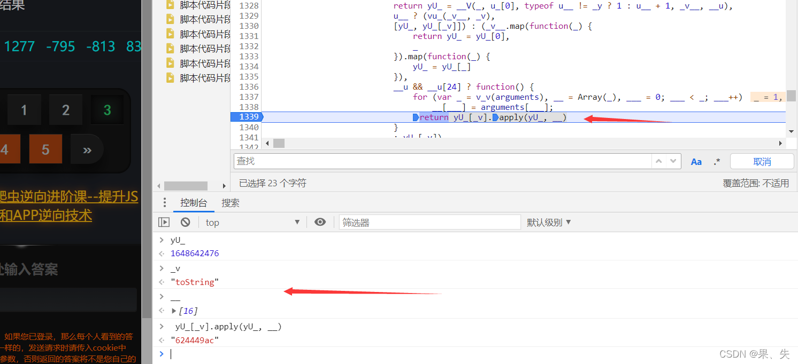The image size is (798, 364).
Task: Click the code editor scroll-down arrow
Action: 791,131
